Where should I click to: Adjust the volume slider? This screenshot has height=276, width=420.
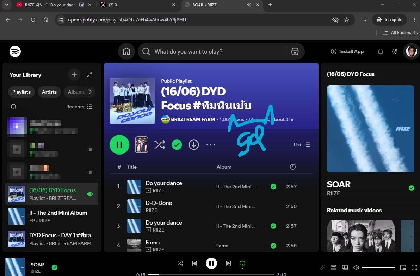(x=378, y=268)
